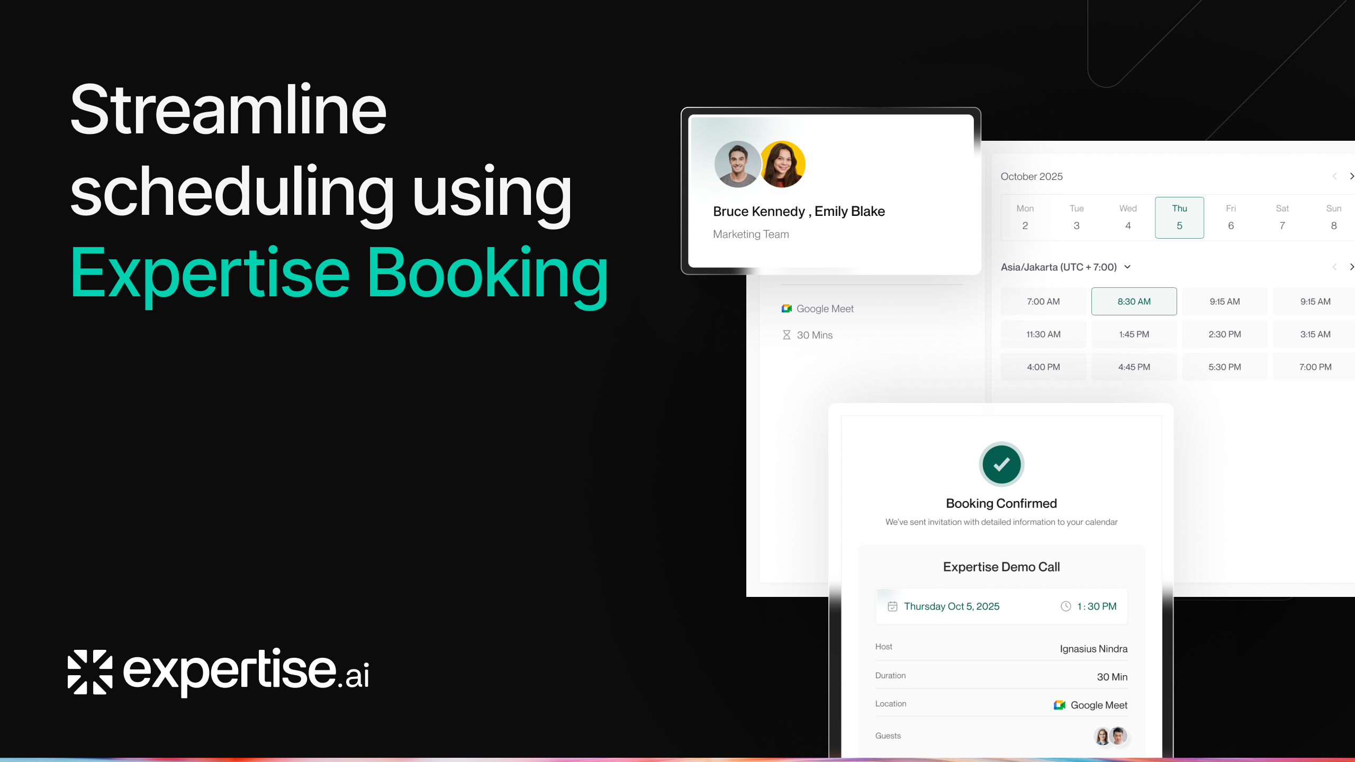Pick the 1:45 PM time button

1134,334
